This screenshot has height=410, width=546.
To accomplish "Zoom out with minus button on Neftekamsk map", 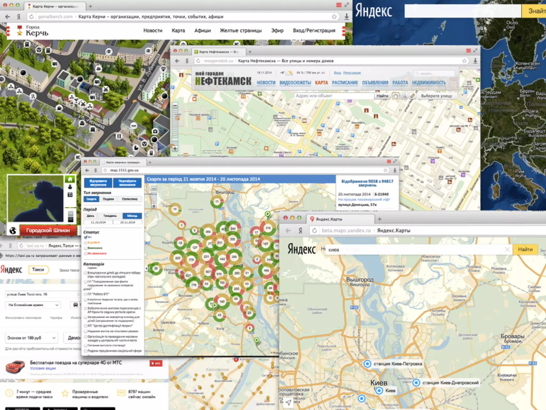I will pos(175,106).
